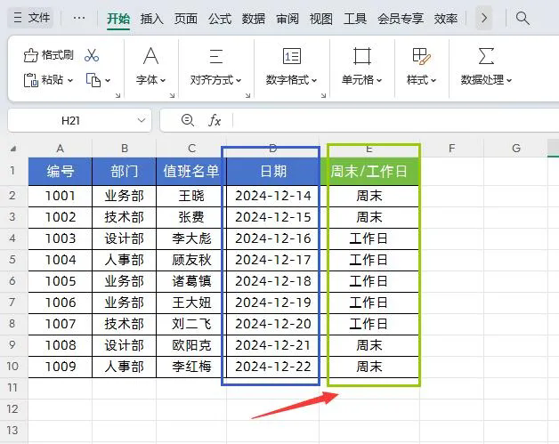Go to the 审阅 tab
This screenshot has width=559, height=444.
288,19
